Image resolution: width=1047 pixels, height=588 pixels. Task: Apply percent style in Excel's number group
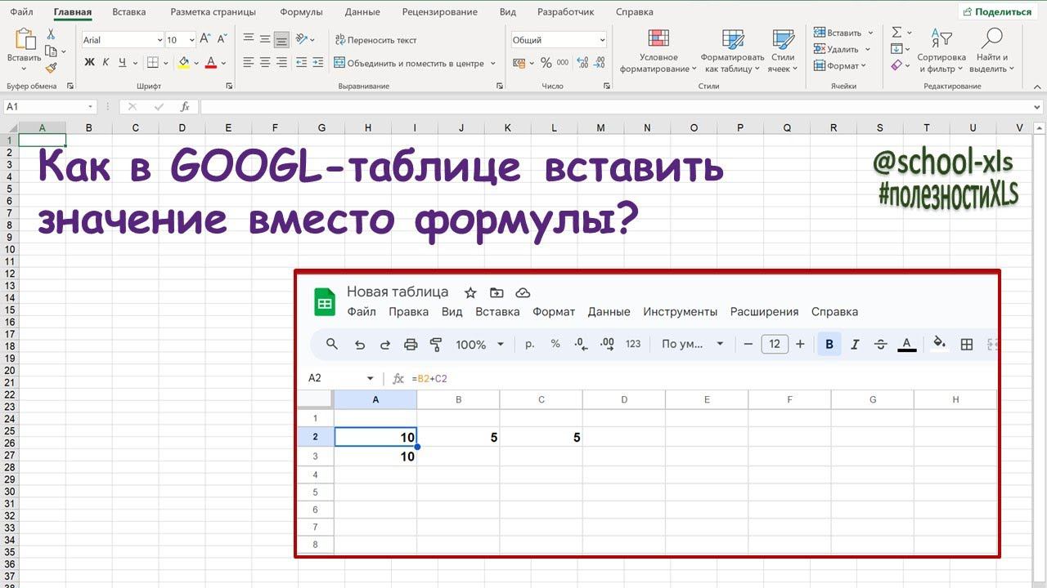(x=546, y=63)
